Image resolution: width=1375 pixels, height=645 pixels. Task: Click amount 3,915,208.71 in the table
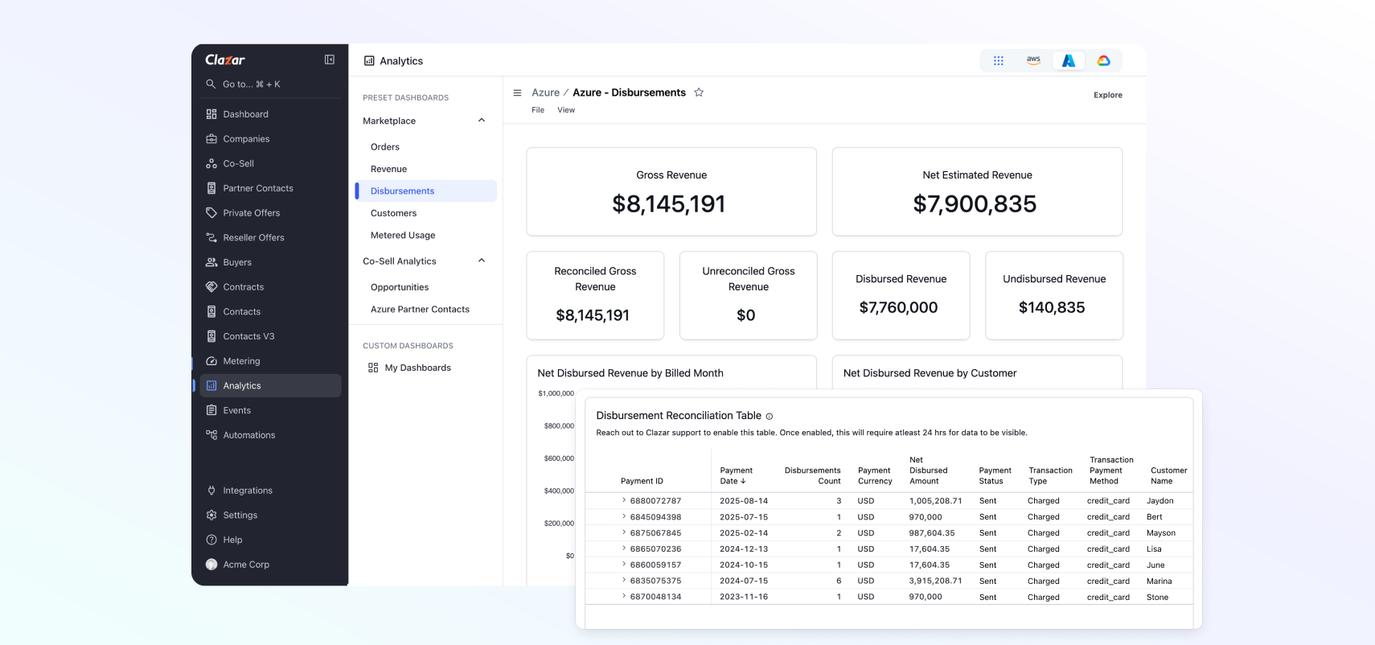pyautogui.click(x=935, y=581)
